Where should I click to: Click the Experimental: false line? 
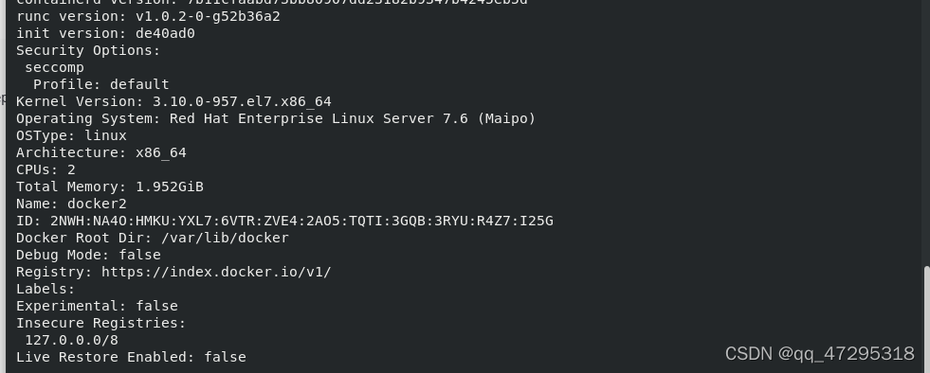click(x=97, y=306)
